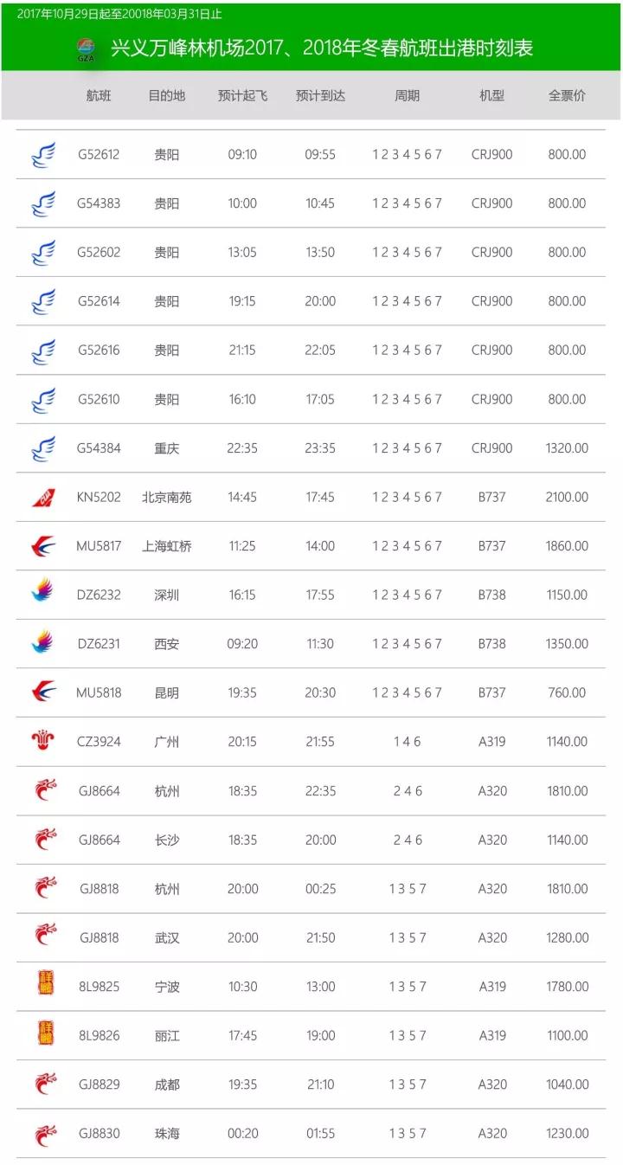Click China Southern logo beside CZ3924
The image size is (623, 1165).
tap(43, 742)
